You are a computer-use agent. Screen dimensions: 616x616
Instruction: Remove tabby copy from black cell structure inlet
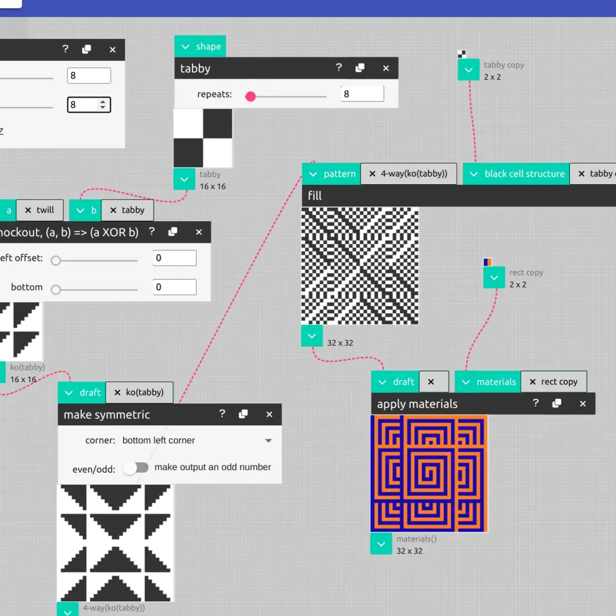(x=581, y=173)
